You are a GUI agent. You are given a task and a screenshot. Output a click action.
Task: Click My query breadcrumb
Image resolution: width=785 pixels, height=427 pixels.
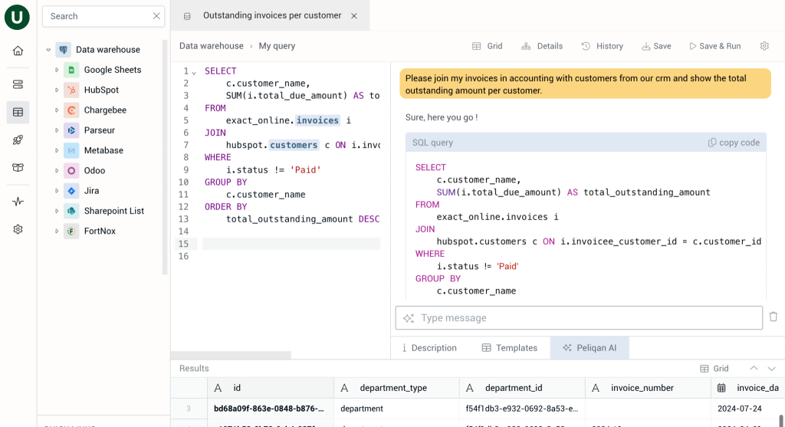[277, 46]
